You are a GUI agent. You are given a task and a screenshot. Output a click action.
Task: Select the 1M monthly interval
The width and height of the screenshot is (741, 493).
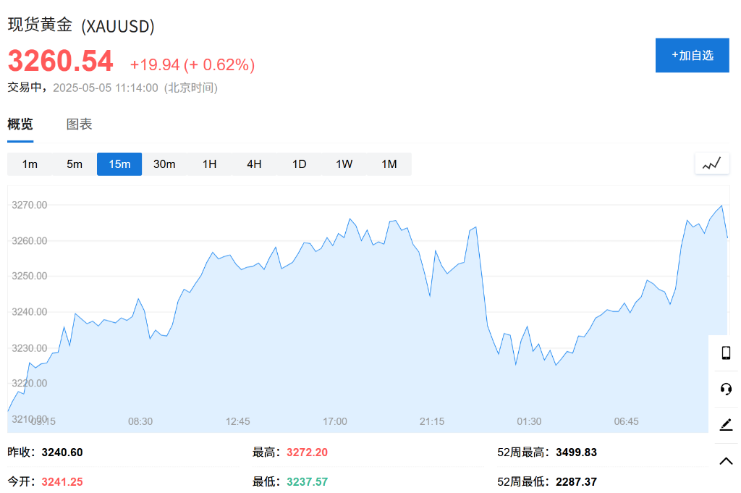pyautogui.click(x=389, y=164)
